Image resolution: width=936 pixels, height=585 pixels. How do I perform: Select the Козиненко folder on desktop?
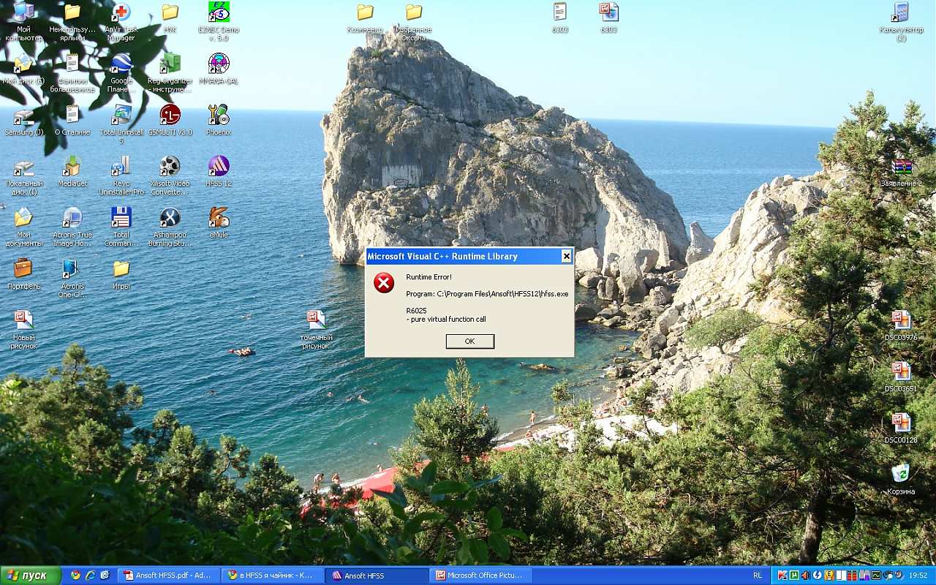pyautogui.click(x=365, y=18)
